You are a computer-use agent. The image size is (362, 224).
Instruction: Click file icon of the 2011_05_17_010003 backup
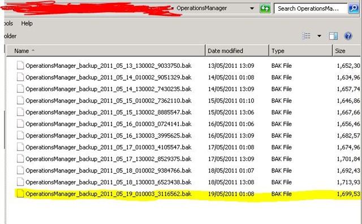click(x=20, y=147)
